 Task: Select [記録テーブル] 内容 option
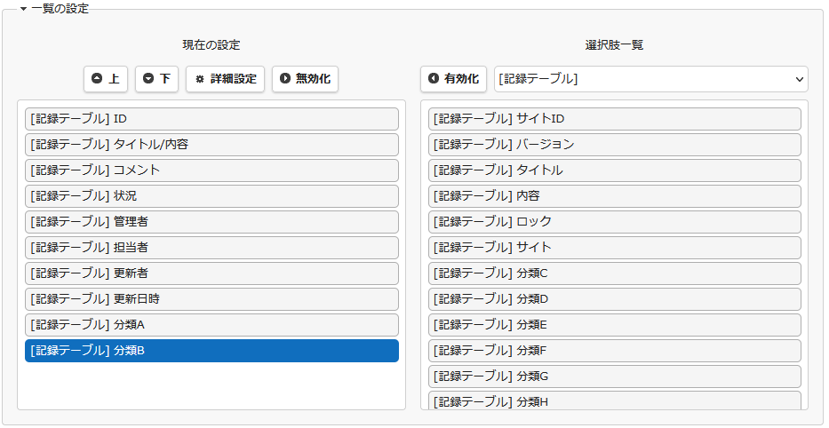tap(614, 196)
